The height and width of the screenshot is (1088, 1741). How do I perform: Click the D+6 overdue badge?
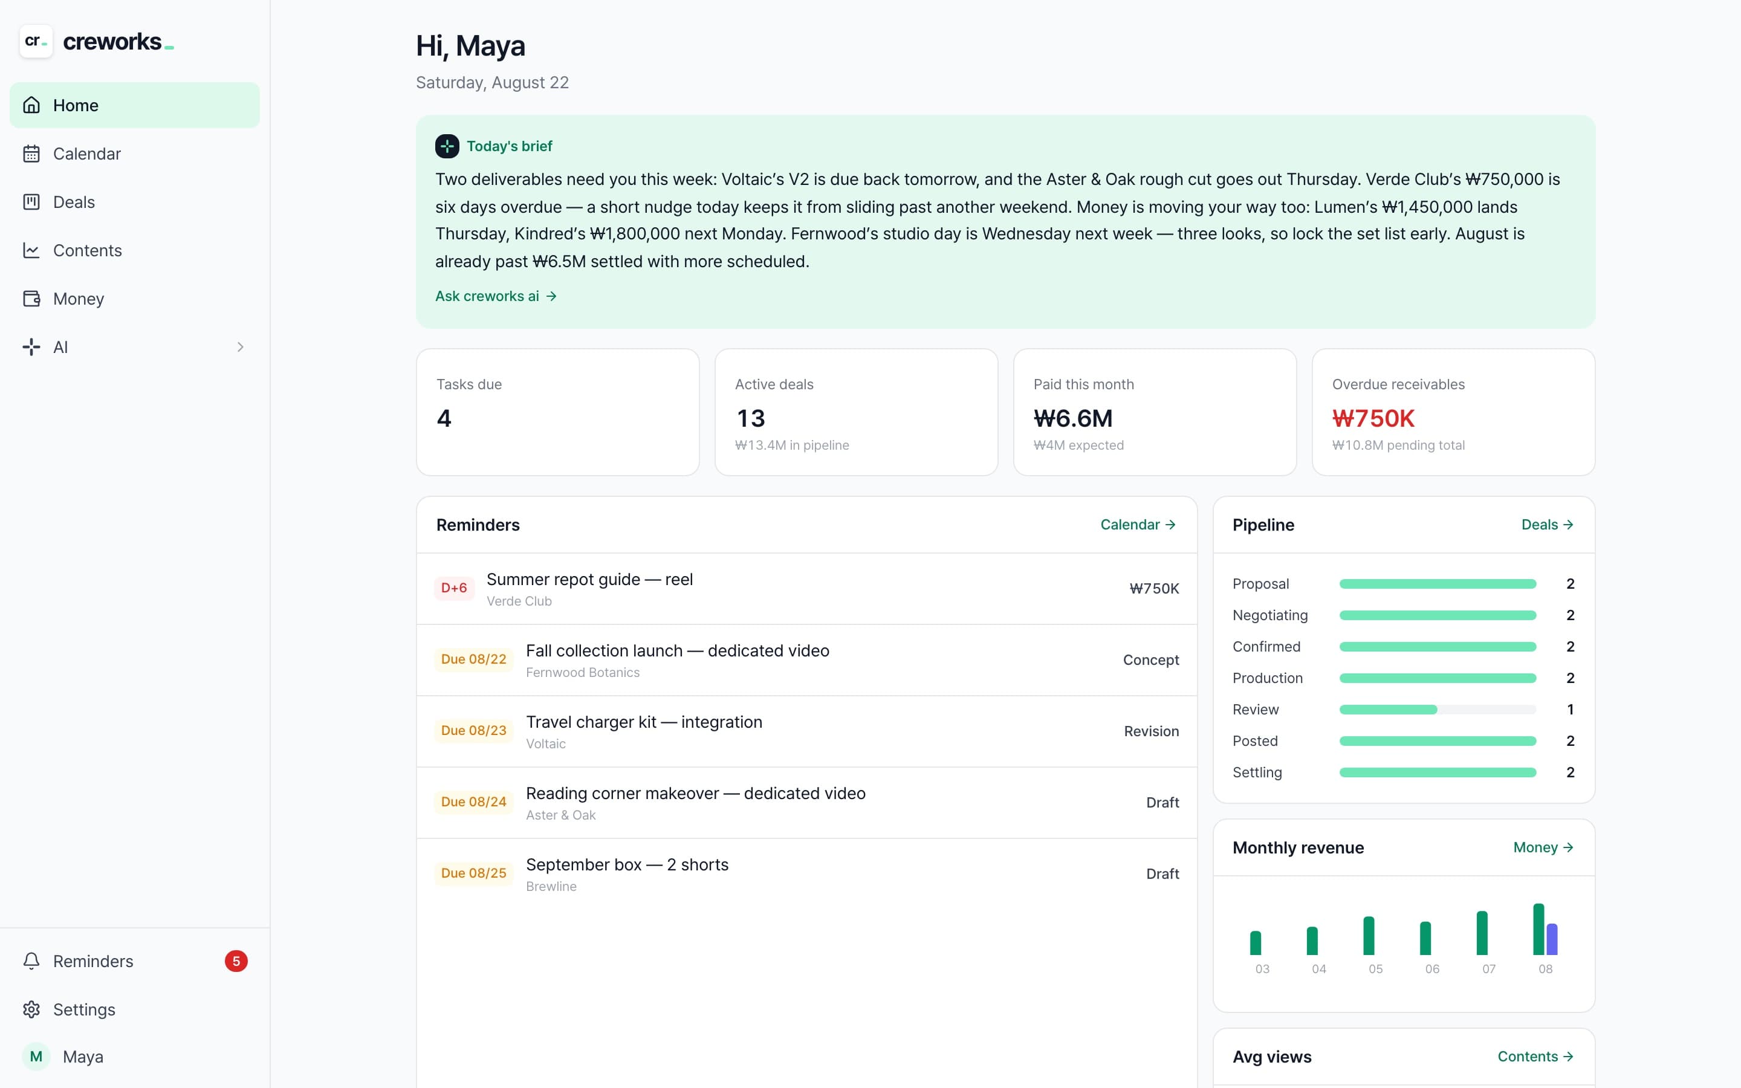tap(454, 588)
